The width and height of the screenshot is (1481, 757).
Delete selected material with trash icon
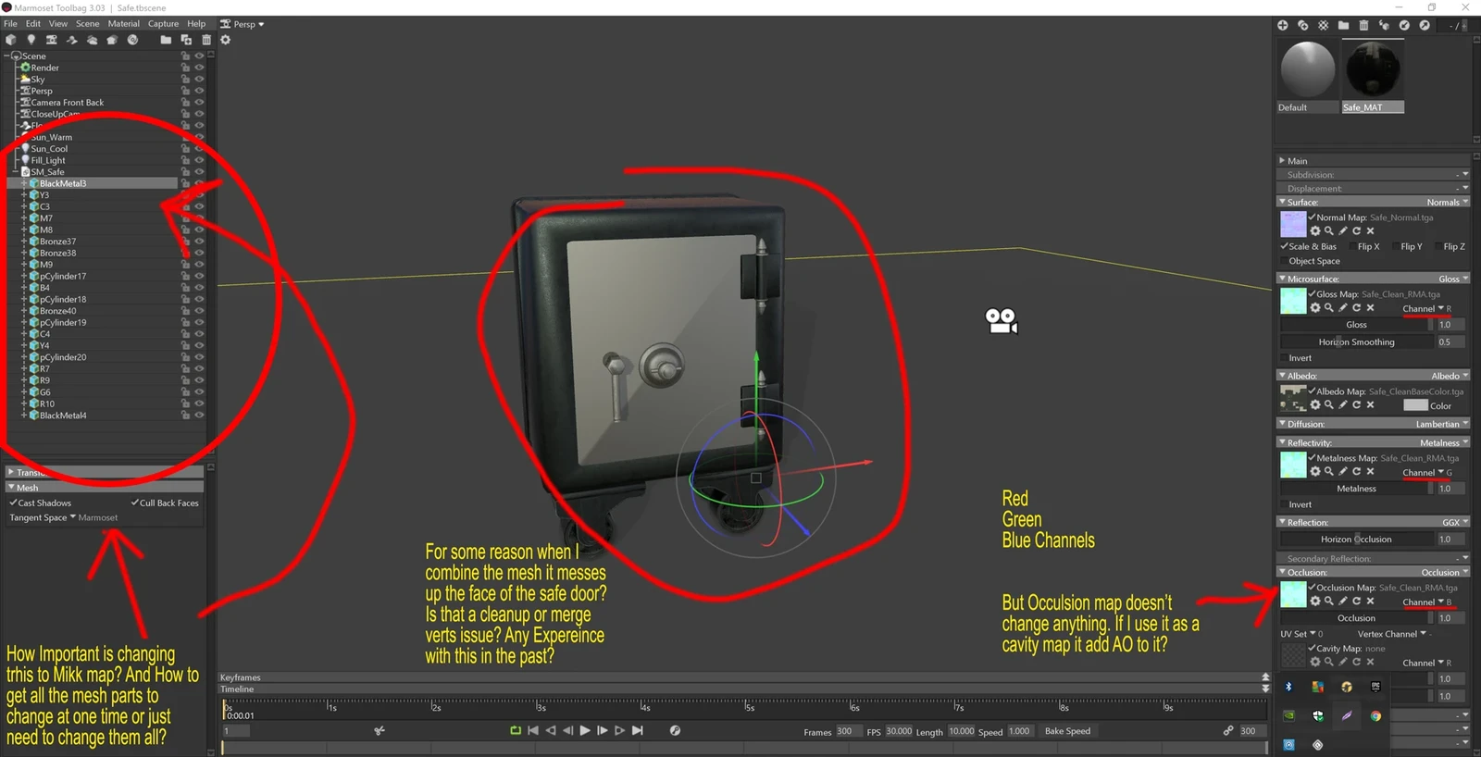tap(1363, 25)
